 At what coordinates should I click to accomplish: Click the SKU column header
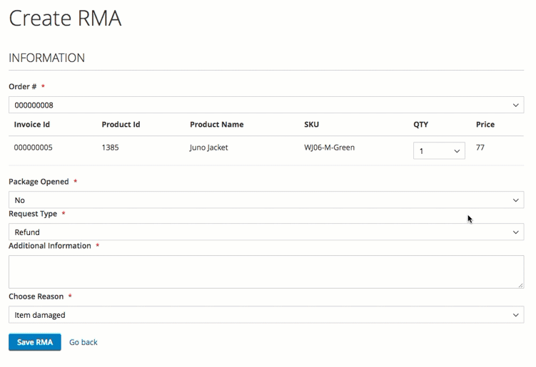coord(311,125)
